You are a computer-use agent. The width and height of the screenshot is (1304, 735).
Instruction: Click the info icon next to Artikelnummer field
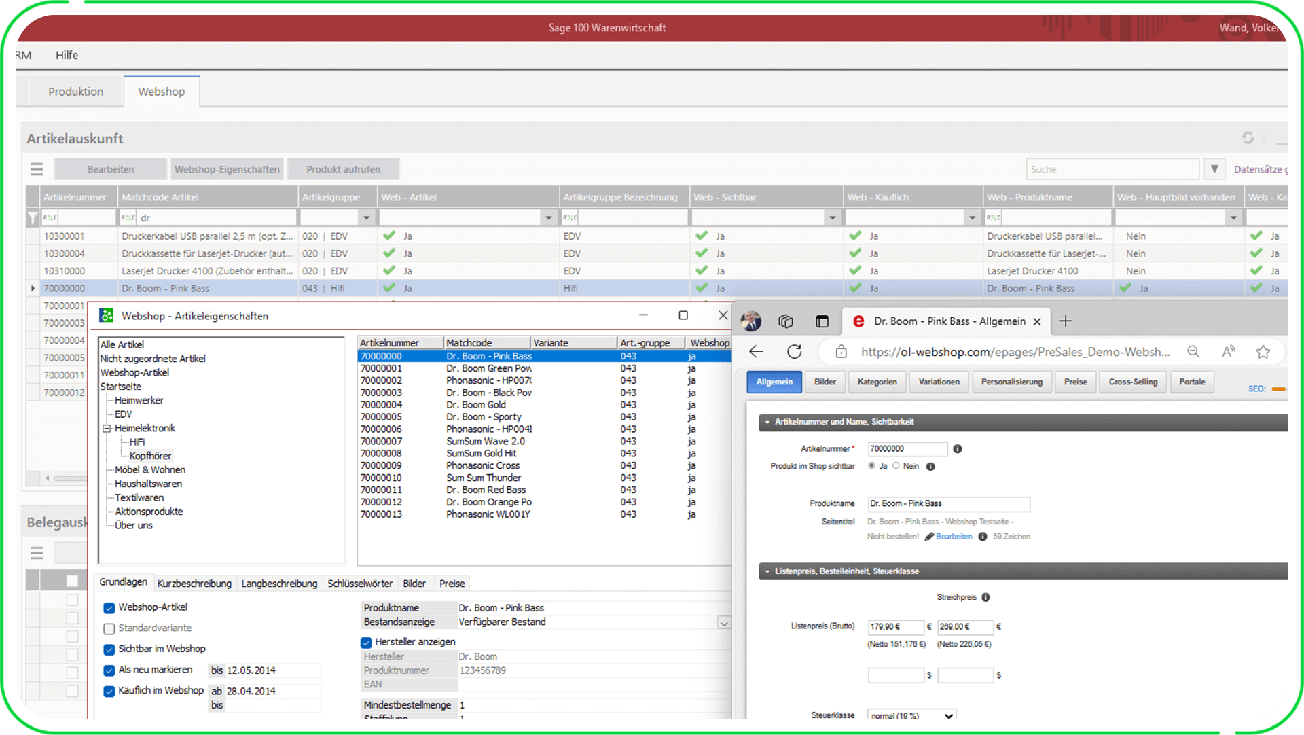(957, 449)
